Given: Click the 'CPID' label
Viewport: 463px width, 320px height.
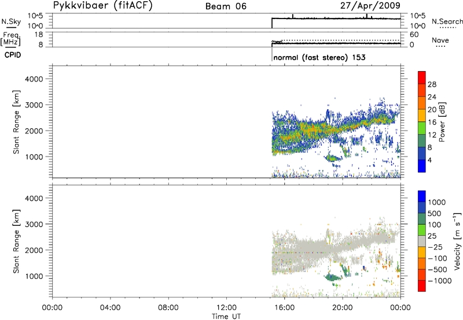Looking at the screenshot, I should point(13,55).
